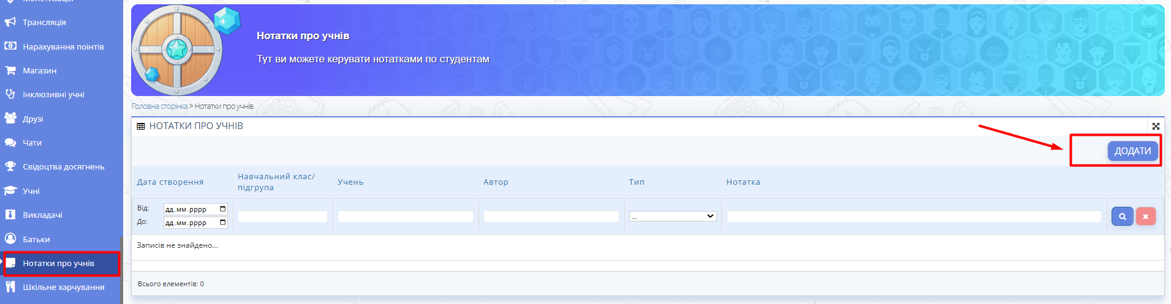Follow the Головна сторінка breadcrumb link
This screenshot has height=304, width=1171.
(159, 106)
